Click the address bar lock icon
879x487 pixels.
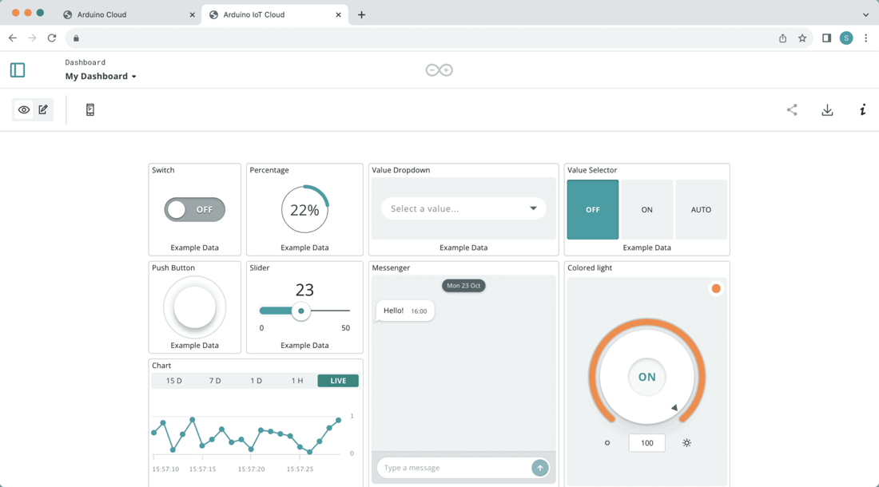76,38
